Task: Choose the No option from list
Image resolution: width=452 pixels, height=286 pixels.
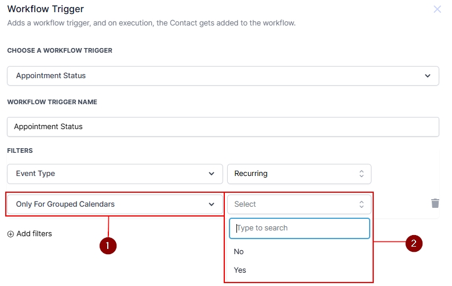Action: 239,252
